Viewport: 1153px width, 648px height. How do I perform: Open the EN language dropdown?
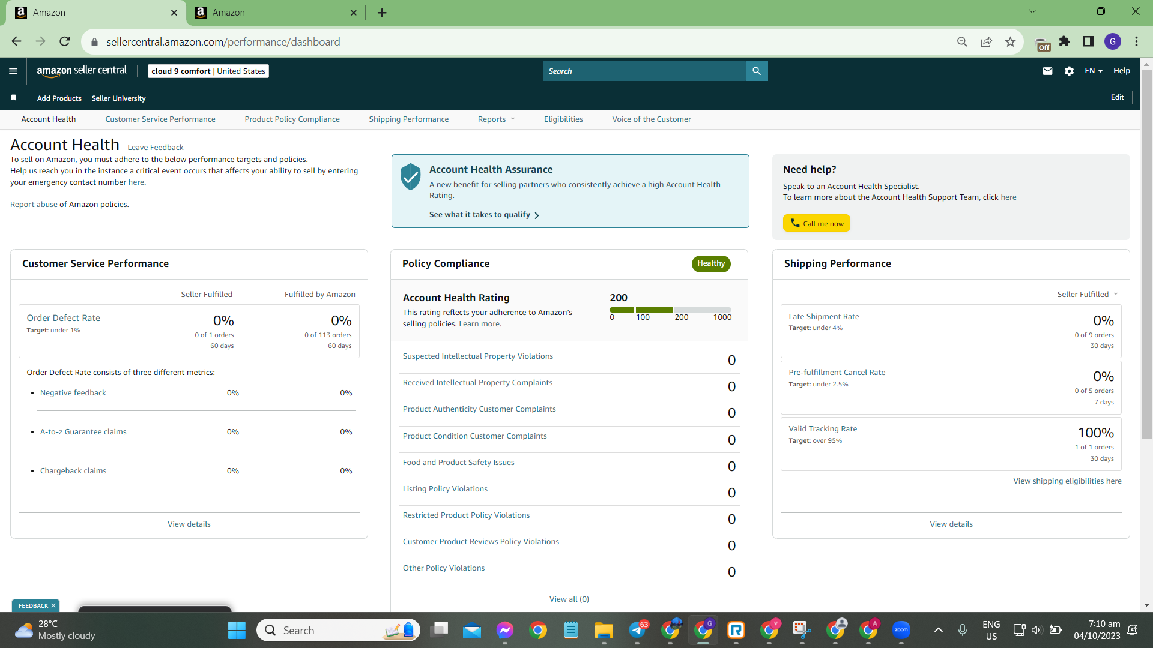[1094, 71]
